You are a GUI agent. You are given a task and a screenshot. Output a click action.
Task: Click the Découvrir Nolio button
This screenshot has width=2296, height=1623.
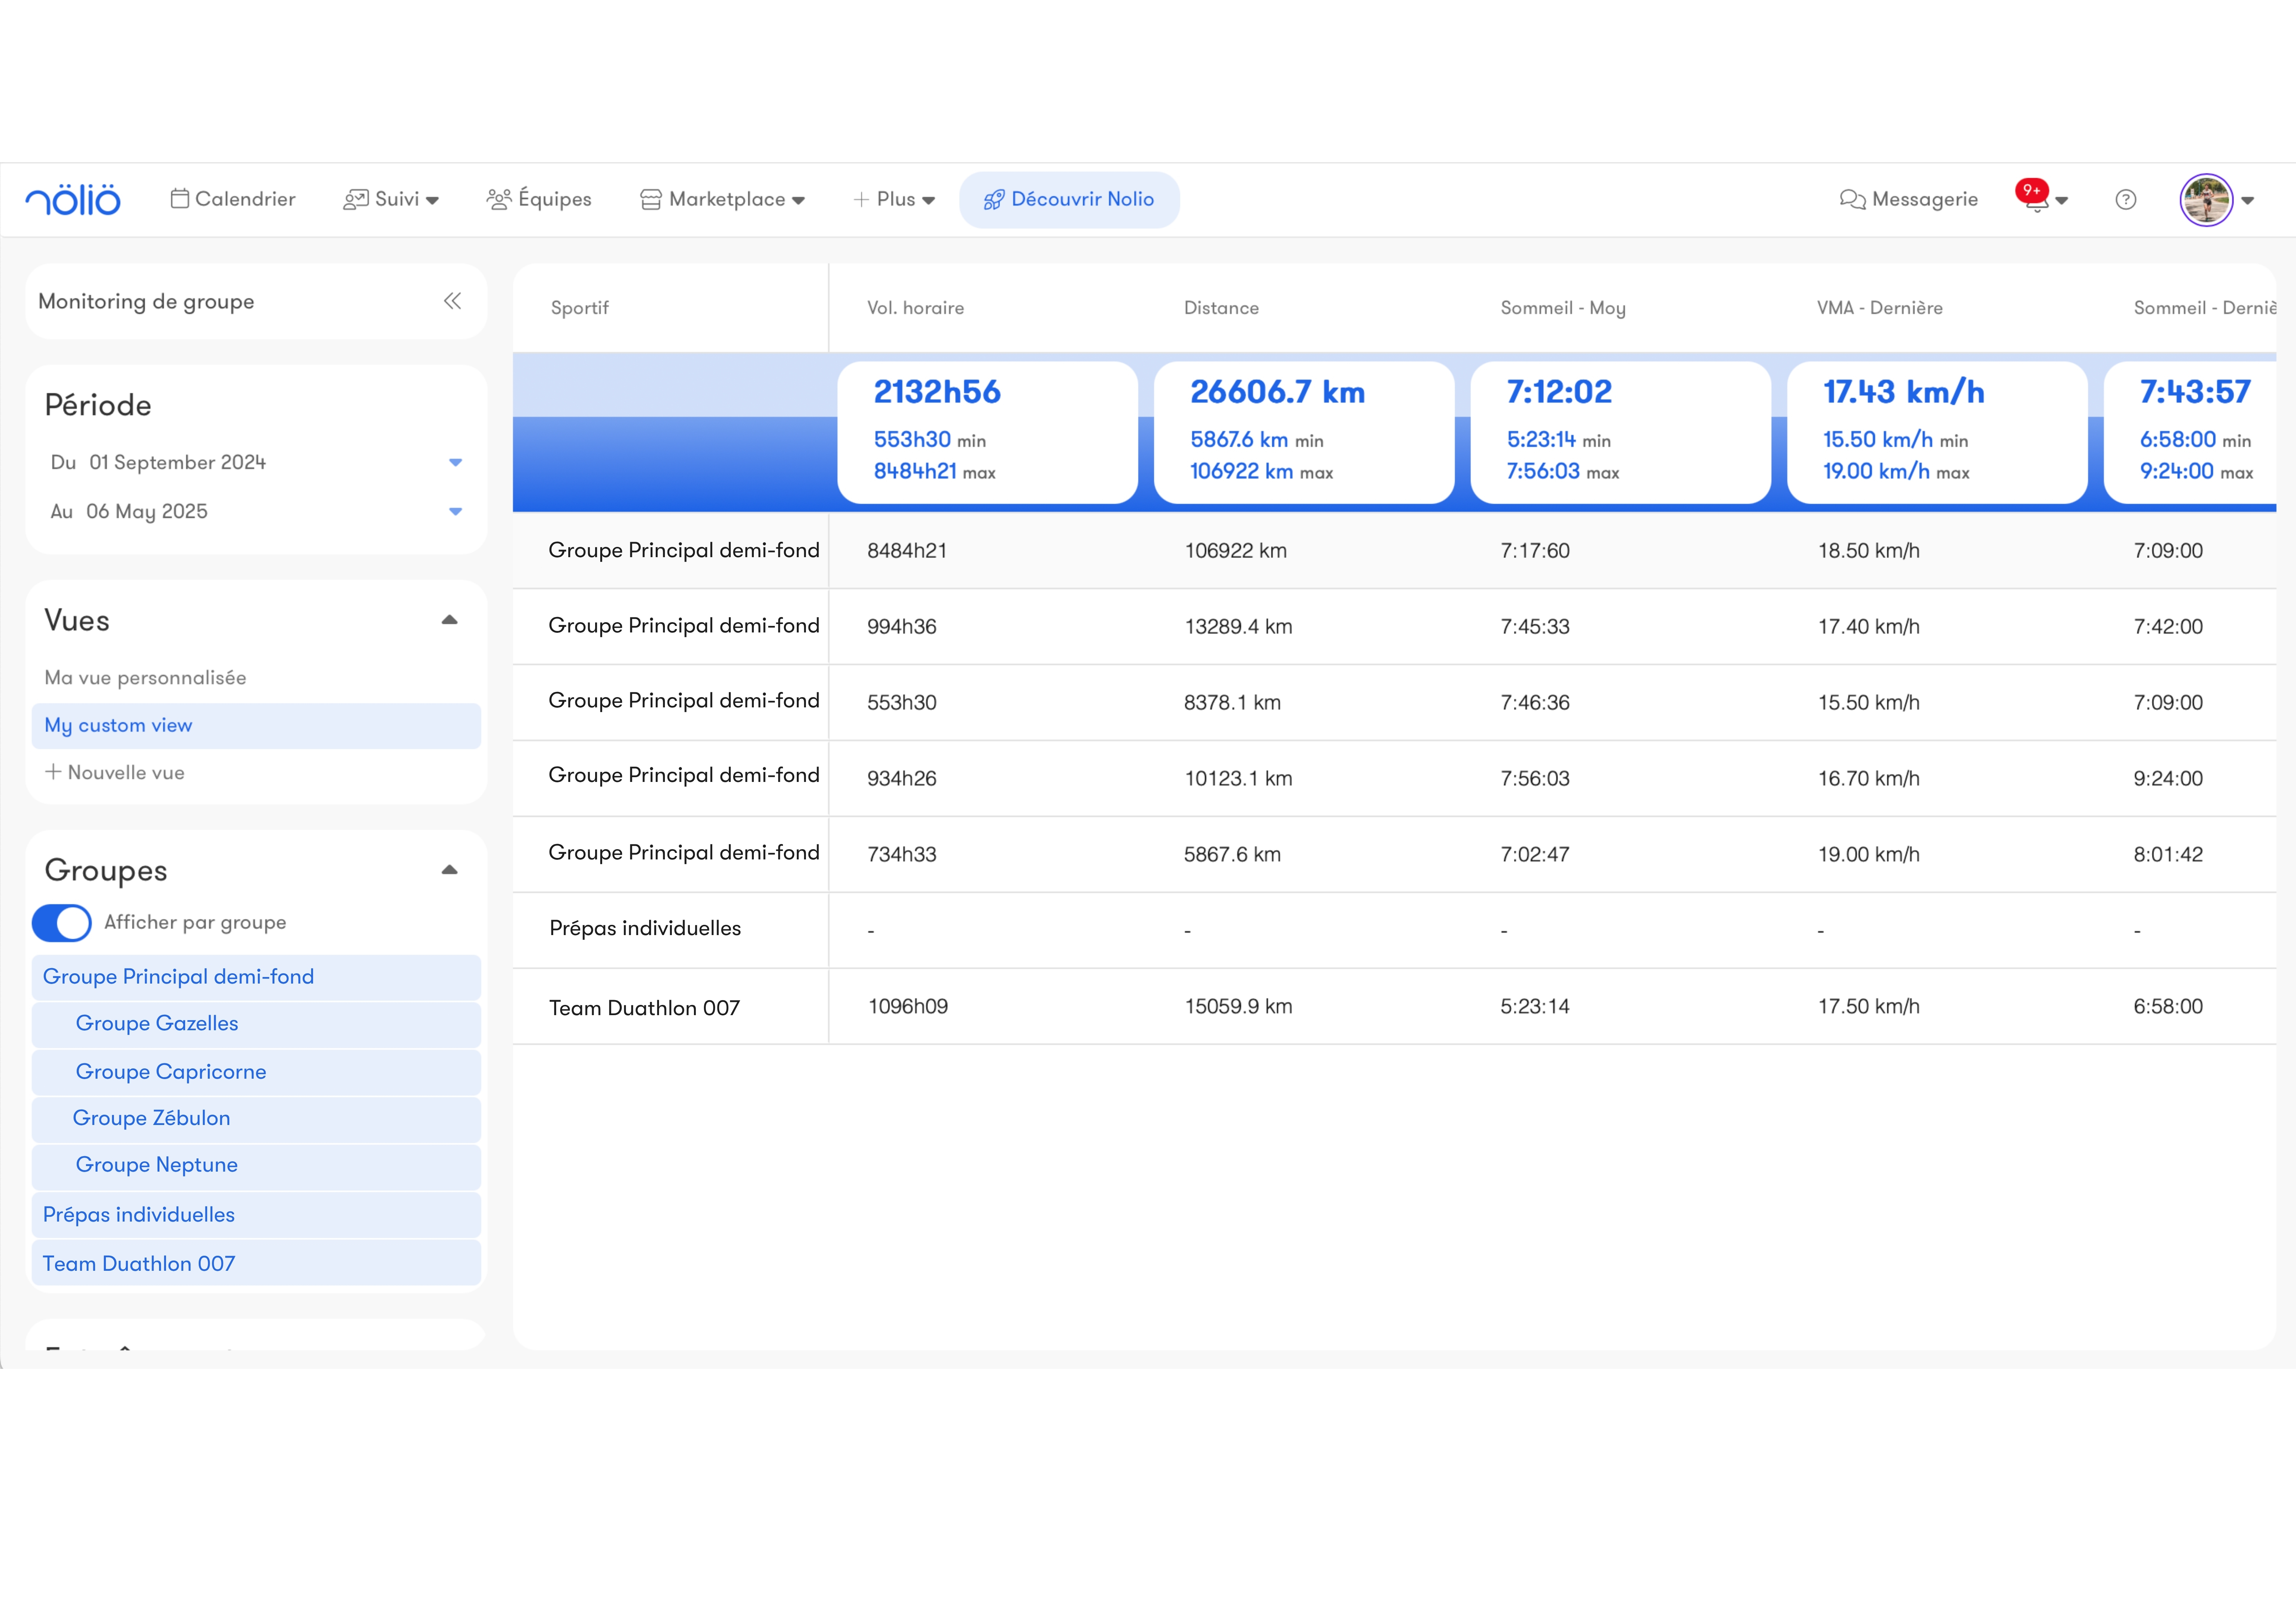(x=1069, y=199)
